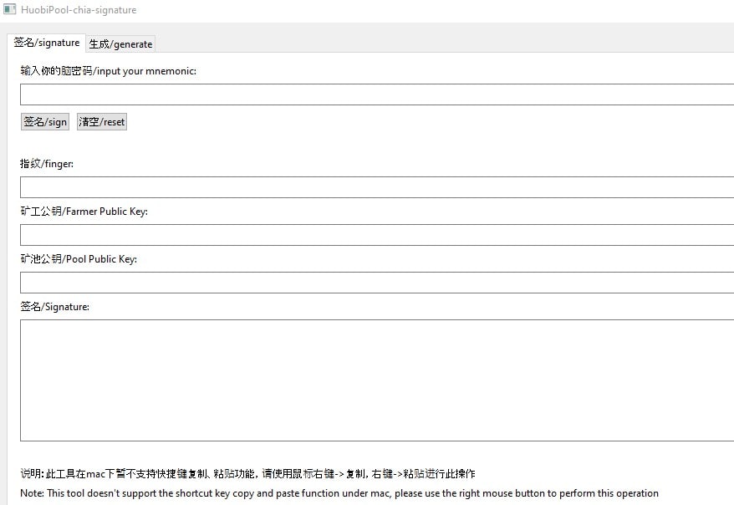Open the 生成/generate tab

[x=120, y=44]
